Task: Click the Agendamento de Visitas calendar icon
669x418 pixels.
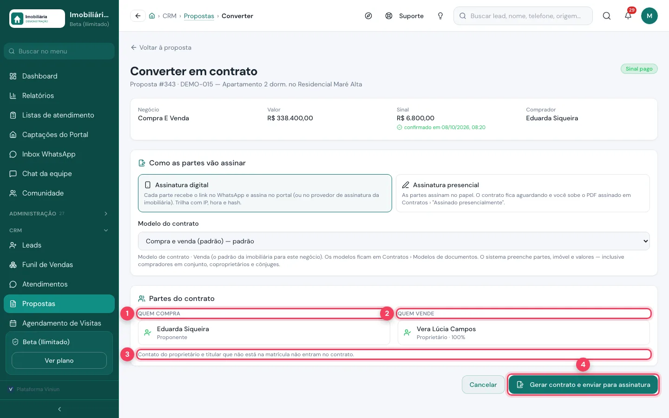Action: click(x=13, y=323)
